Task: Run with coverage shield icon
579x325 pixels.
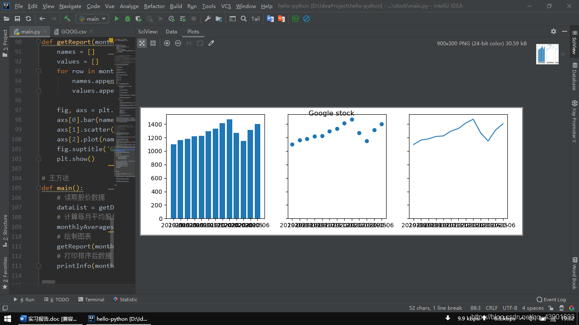Action: [139, 19]
